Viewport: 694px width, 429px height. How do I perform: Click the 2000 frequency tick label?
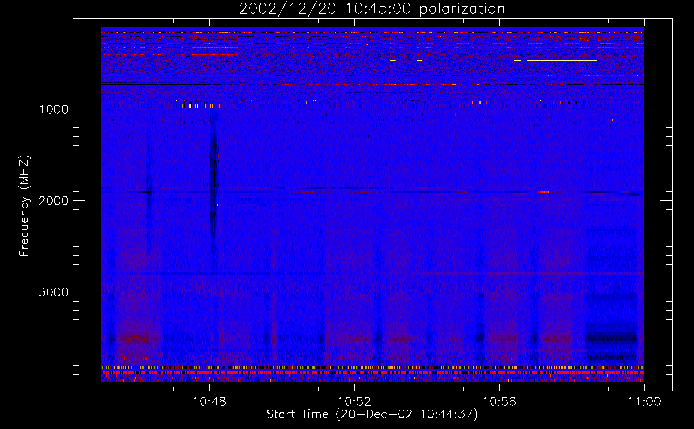54,201
